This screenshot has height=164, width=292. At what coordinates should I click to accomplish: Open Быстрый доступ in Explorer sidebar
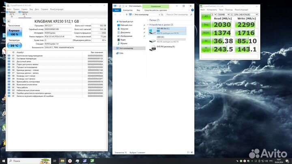(126, 21)
